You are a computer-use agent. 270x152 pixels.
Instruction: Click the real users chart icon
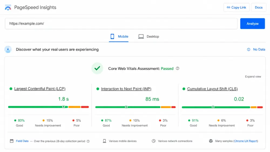tap(8, 50)
